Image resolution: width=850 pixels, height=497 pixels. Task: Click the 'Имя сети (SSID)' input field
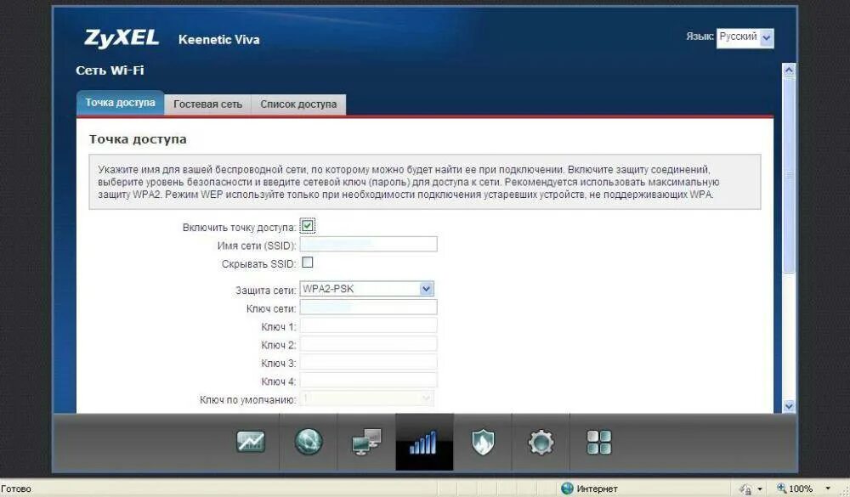(x=368, y=245)
